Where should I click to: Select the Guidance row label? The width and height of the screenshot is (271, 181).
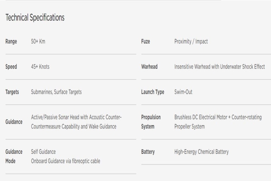[14, 122]
